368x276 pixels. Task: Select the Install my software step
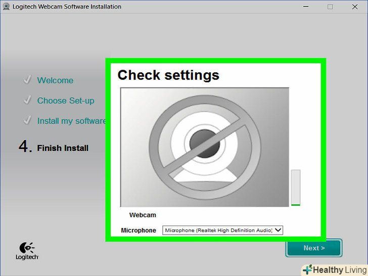[x=71, y=121]
